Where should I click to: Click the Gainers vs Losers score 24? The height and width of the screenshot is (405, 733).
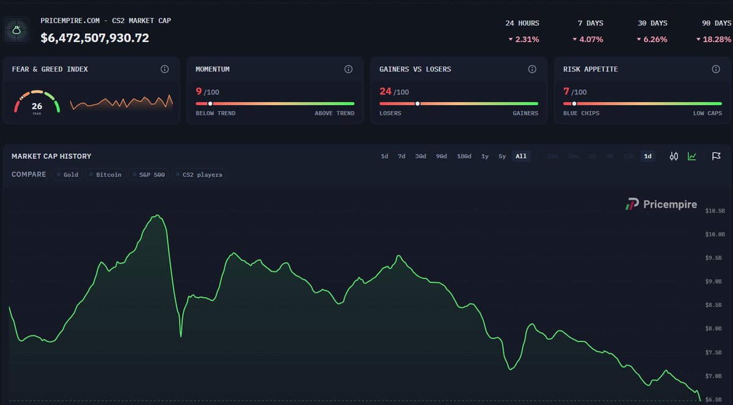[x=385, y=92]
